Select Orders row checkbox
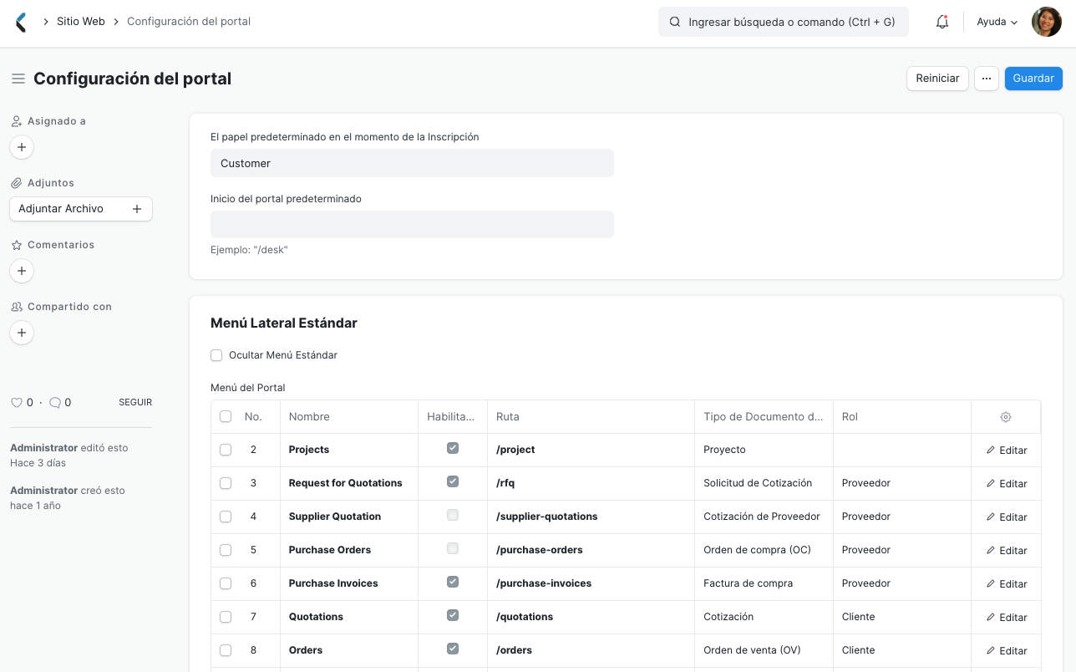1076x672 pixels. point(226,650)
